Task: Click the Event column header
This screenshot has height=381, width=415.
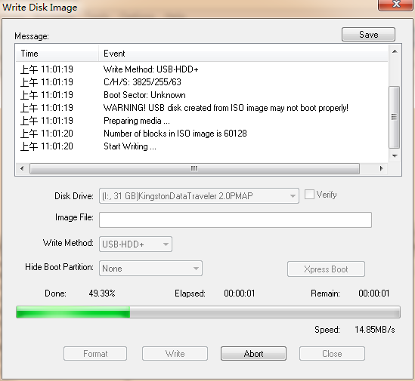Action: pyautogui.click(x=243, y=54)
